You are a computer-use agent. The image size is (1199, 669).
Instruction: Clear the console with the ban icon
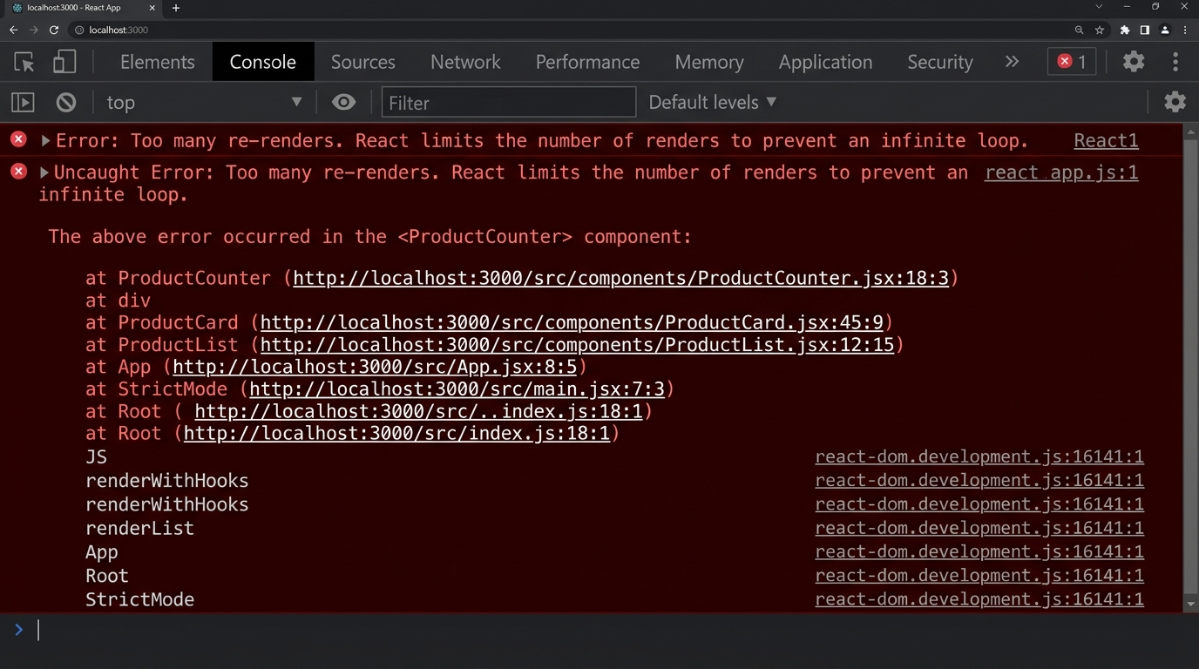[66, 103]
